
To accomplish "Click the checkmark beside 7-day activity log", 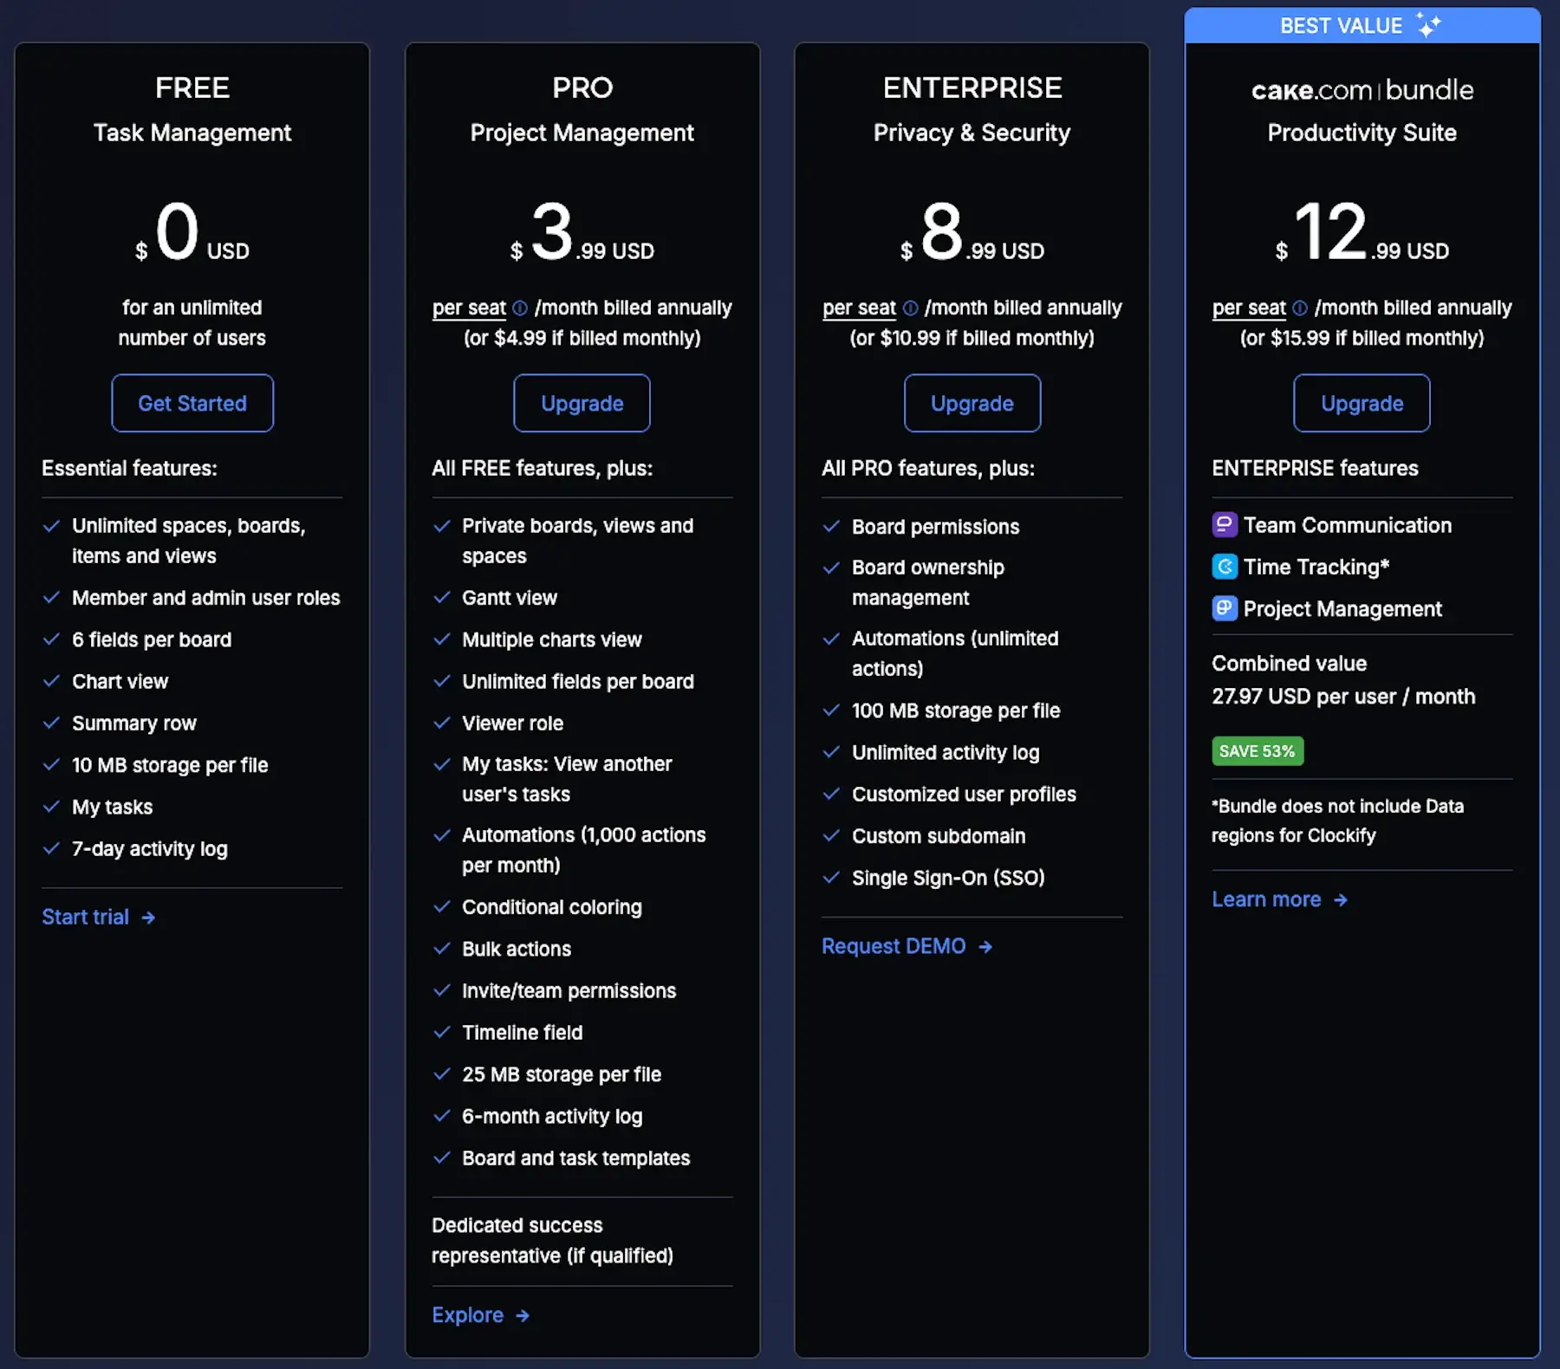I will 52,848.
